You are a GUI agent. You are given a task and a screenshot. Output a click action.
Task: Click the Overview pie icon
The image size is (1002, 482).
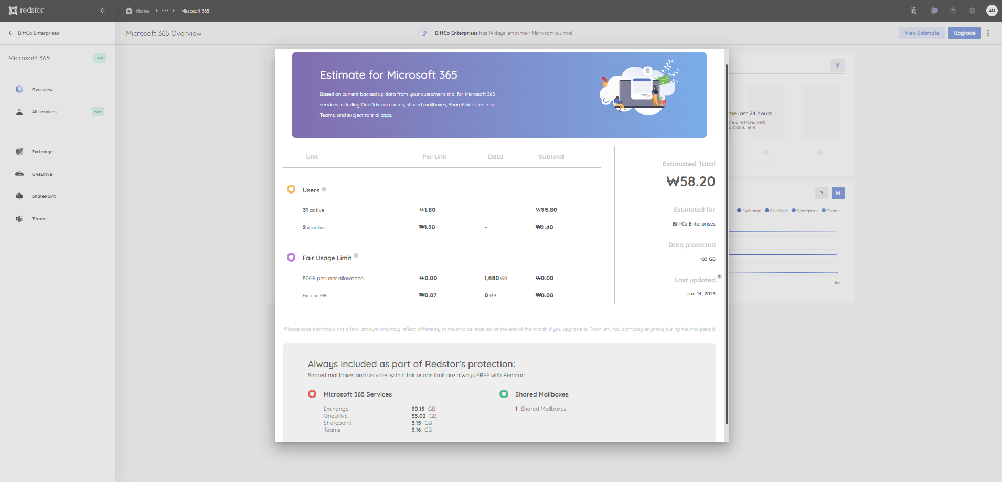tap(19, 89)
